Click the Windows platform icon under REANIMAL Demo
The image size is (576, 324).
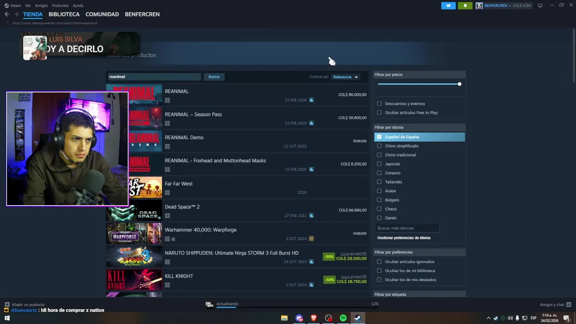[x=167, y=147]
